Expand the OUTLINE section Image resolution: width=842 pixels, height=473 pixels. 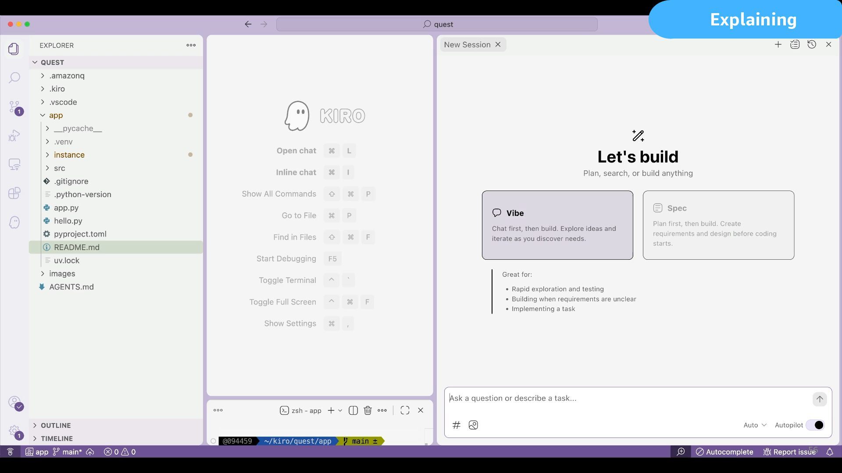56,425
